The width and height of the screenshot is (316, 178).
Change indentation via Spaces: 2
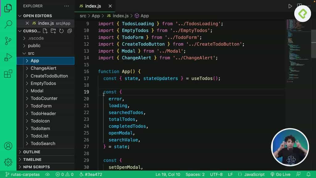click(195, 174)
